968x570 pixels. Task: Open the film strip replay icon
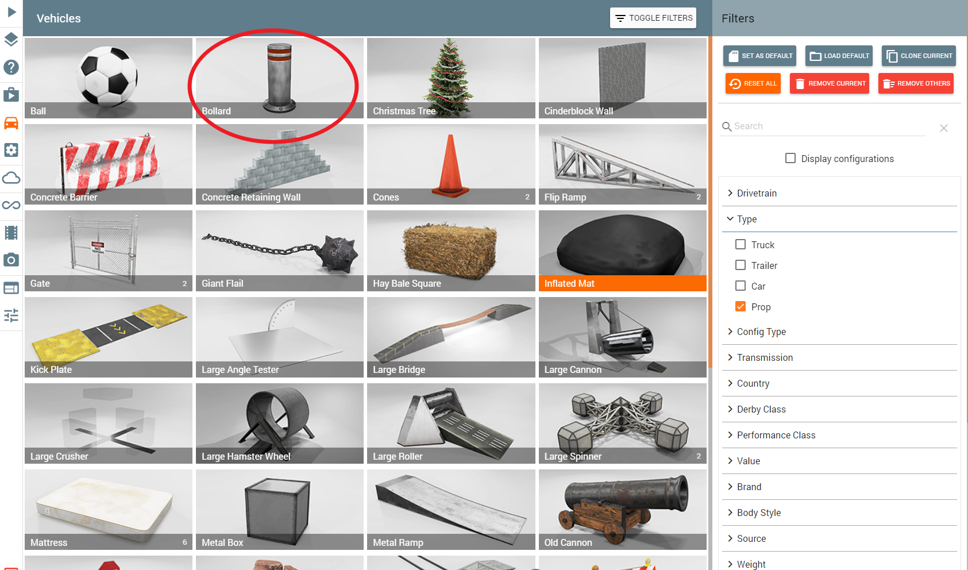click(11, 233)
